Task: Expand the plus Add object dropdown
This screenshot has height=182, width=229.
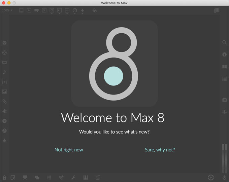Action: pos(83,11)
